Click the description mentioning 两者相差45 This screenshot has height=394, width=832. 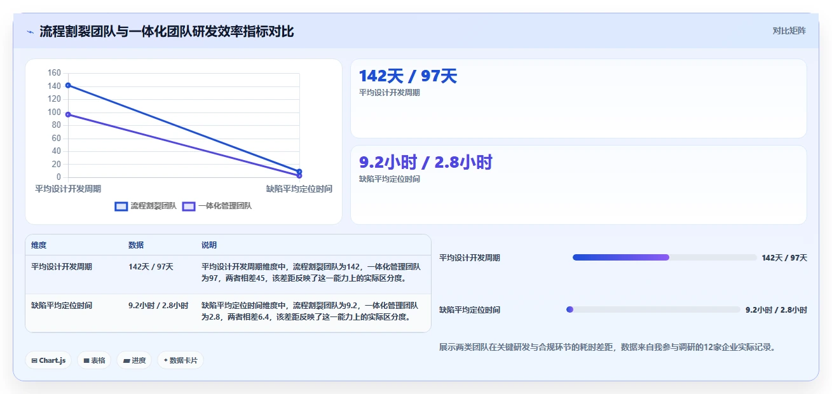pyautogui.click(x=312, y=273)
